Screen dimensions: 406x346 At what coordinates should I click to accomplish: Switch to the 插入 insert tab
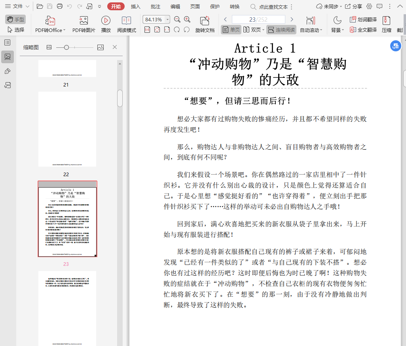[x=136, y=6]
